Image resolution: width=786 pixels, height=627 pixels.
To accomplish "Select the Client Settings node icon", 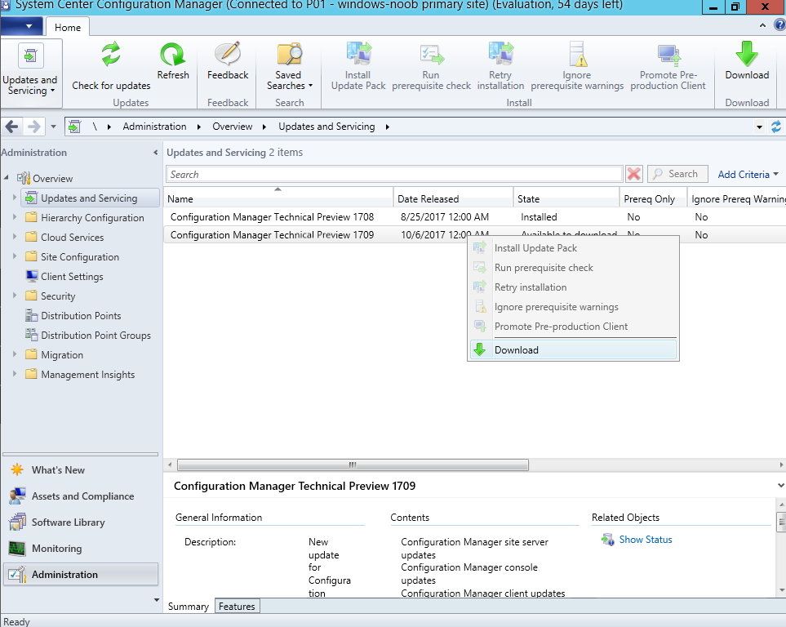I will (32, 277).
